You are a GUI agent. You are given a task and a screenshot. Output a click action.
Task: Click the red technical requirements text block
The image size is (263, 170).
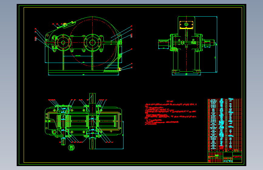coord(171,113)
